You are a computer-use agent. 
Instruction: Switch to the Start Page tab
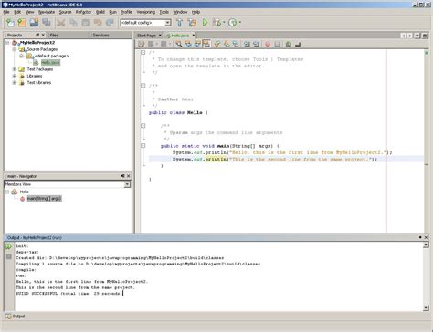(146, 36)
